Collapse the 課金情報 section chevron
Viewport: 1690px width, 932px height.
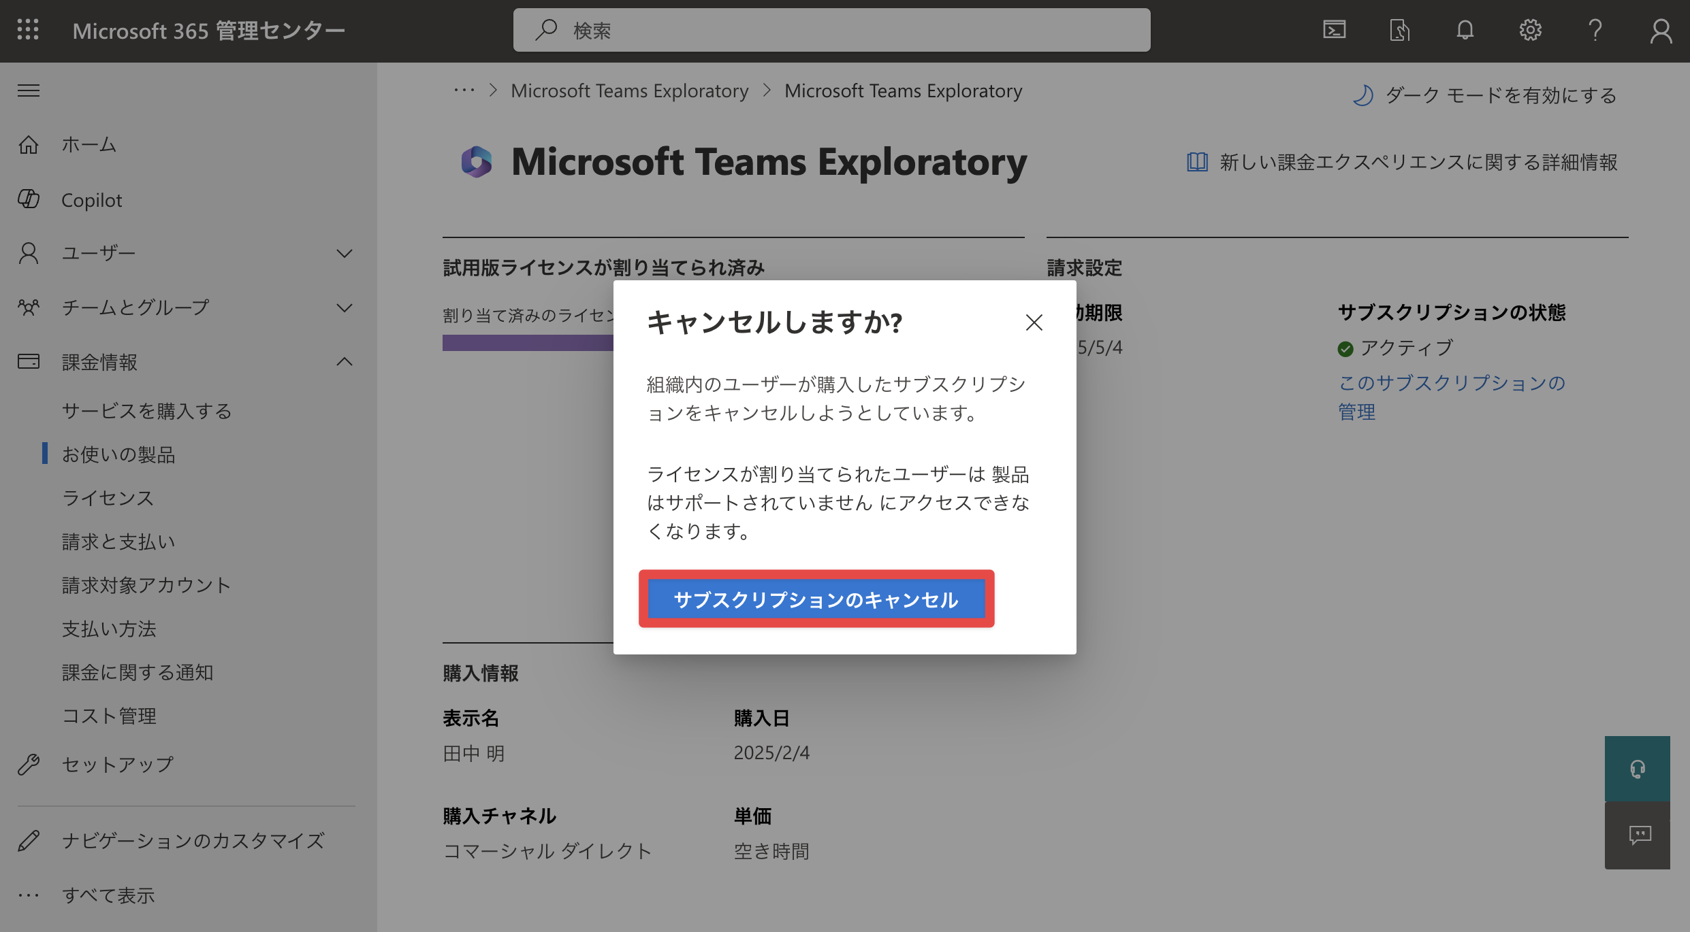[345, 361]
